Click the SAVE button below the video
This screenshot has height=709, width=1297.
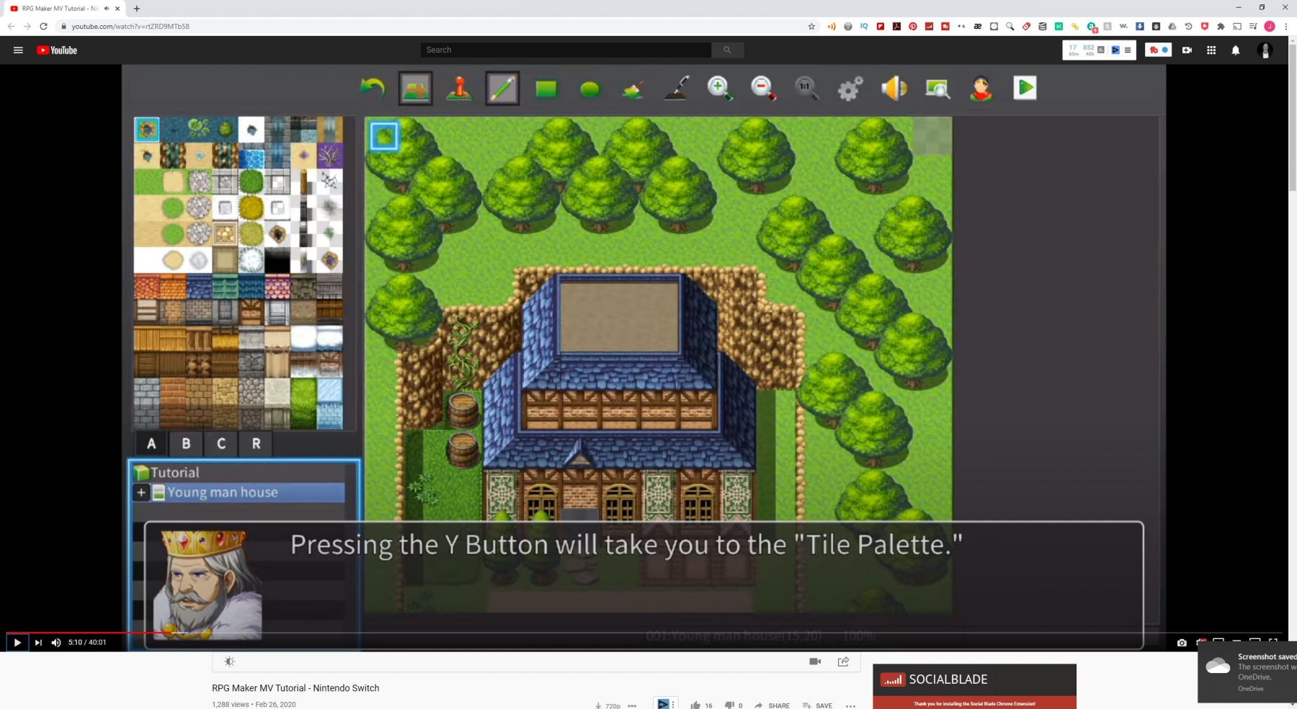tap(817, 705)
